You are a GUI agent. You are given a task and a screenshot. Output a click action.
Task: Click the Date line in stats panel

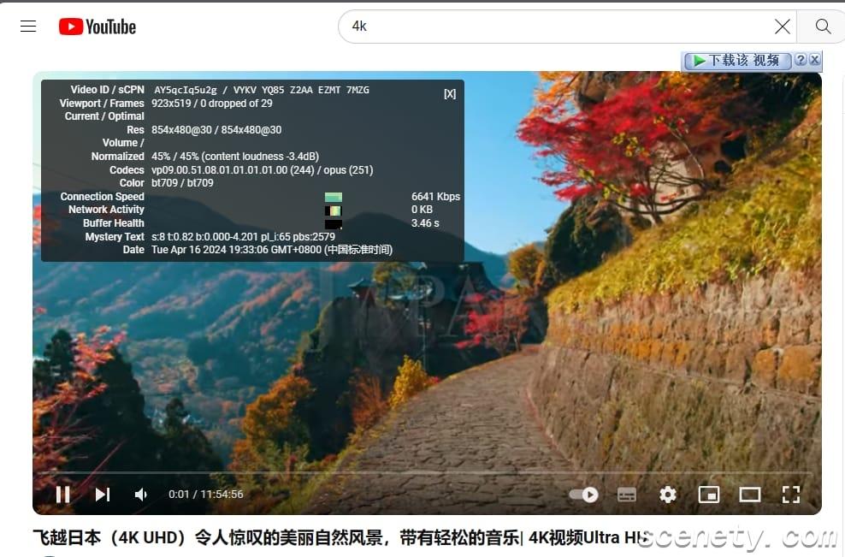click(272, 250)
